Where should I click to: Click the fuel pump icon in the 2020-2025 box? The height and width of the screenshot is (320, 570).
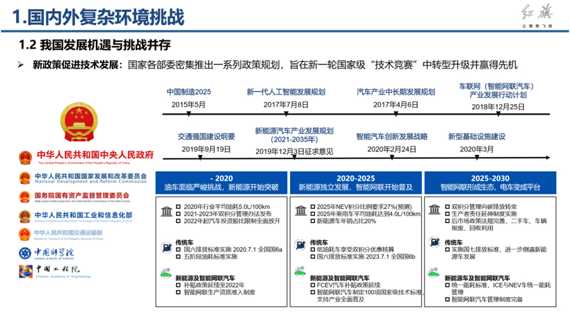(x=300, y=244)
